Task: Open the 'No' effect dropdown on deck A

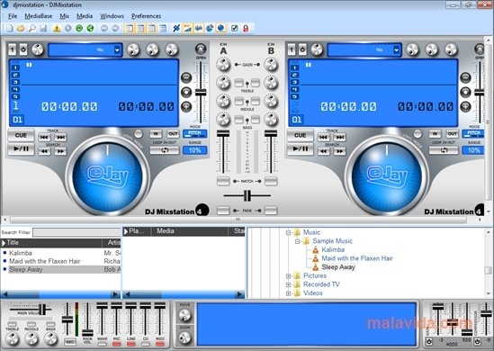Action: (117, 49)
